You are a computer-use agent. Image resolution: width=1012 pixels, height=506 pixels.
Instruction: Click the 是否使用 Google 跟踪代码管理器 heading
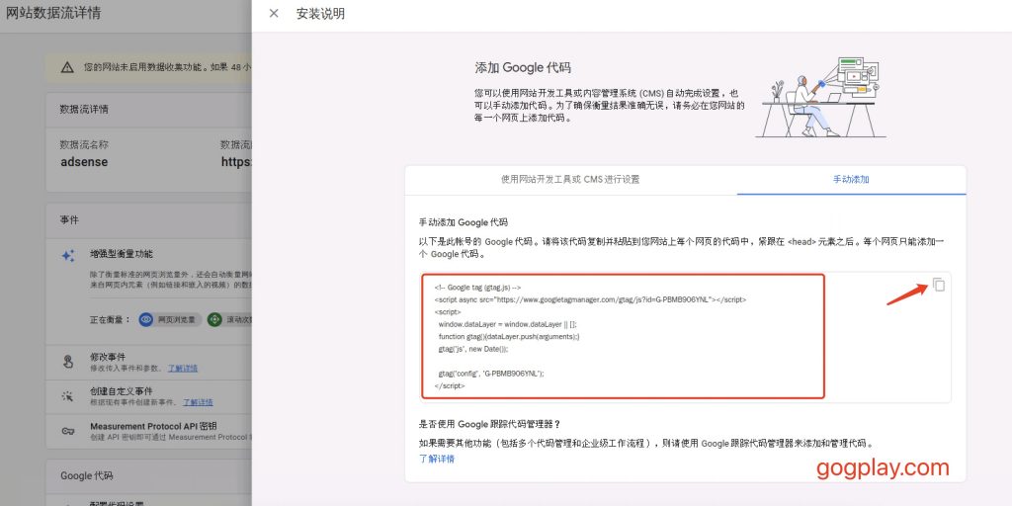490,424
